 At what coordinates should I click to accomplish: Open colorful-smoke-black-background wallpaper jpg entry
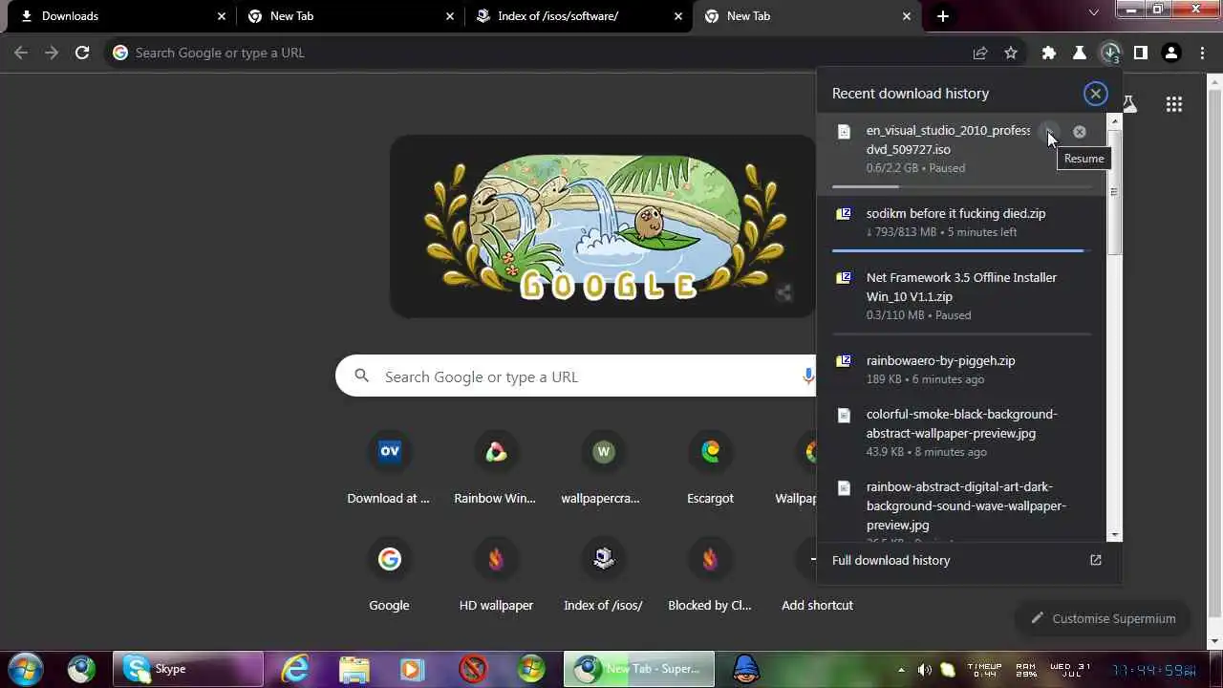(961, 433)
